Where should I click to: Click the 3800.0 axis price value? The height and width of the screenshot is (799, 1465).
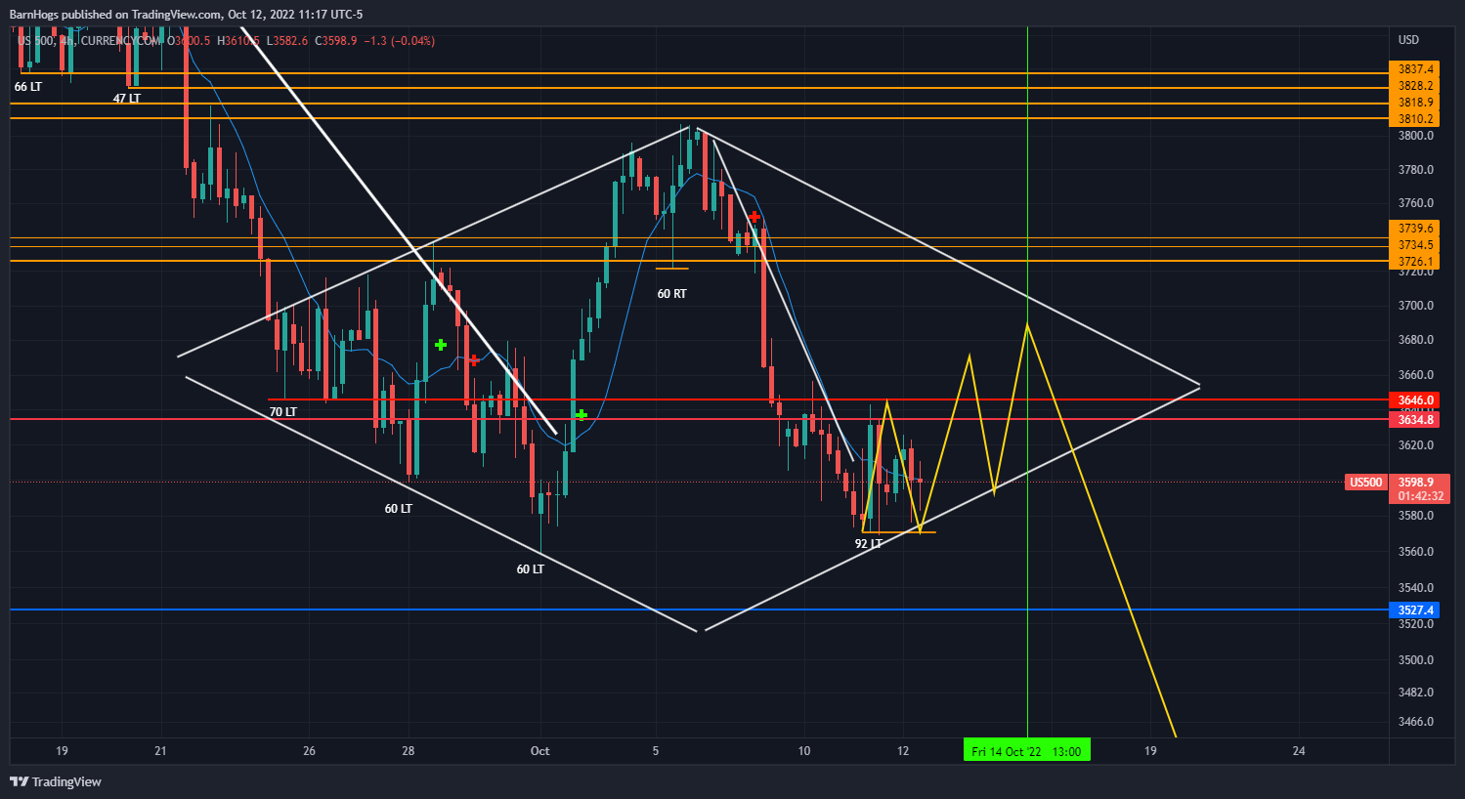click(1416, 136)
